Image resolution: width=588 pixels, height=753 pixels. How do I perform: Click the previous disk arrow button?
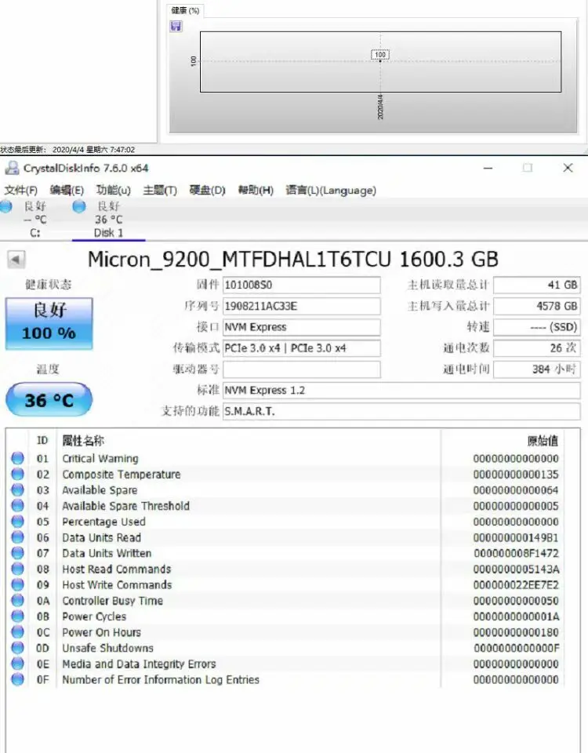point(16,260)
